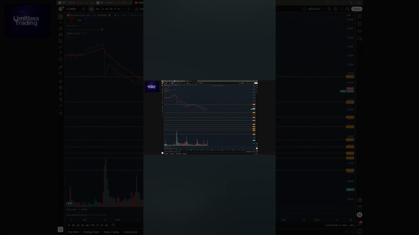
Task: Open the apps grid icon in right sidebar
Action: pos(359,215)
